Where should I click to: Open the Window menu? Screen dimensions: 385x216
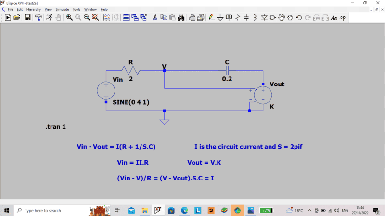(x=90, y=9)
